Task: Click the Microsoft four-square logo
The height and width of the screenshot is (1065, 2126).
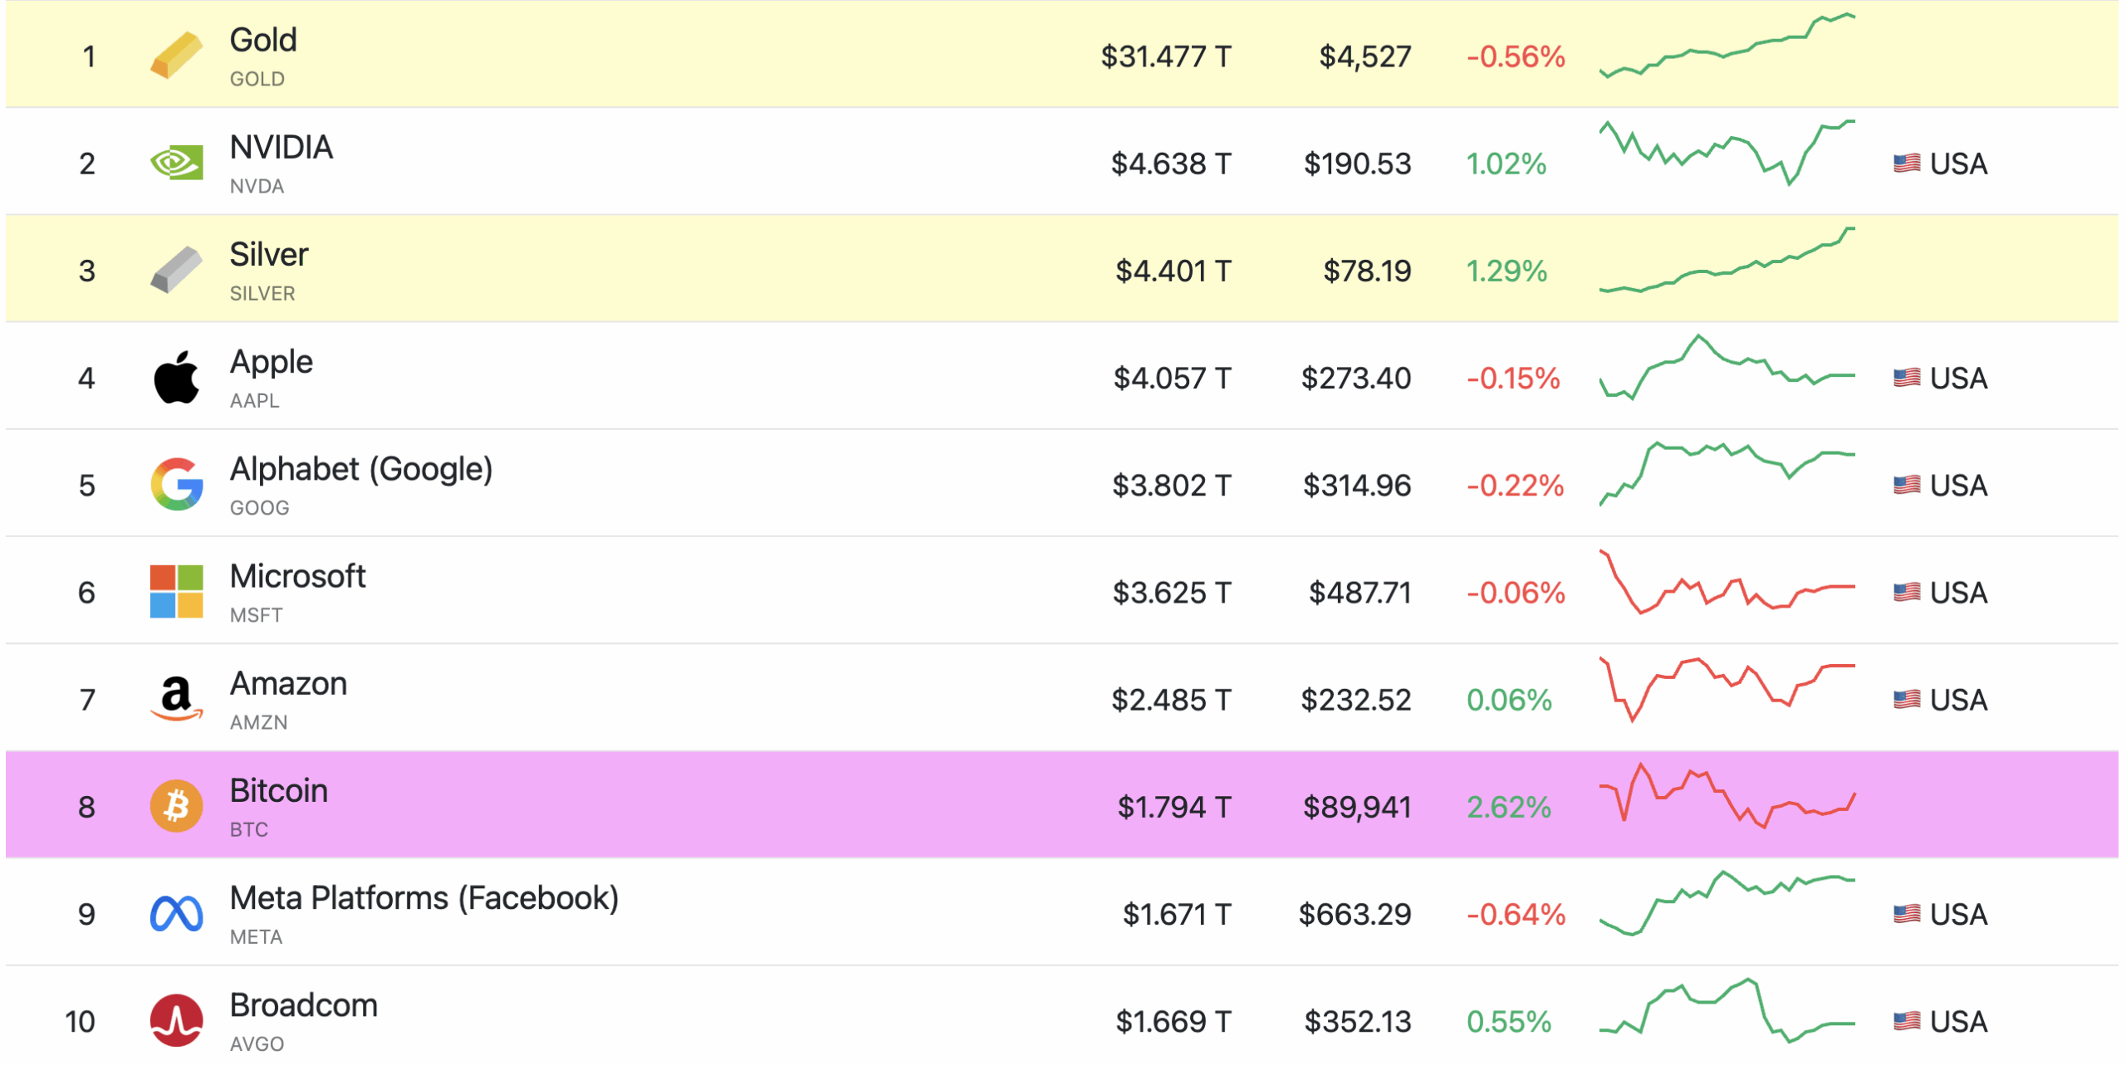Action: 176,592
